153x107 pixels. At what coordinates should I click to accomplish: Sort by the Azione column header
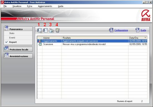52,38
